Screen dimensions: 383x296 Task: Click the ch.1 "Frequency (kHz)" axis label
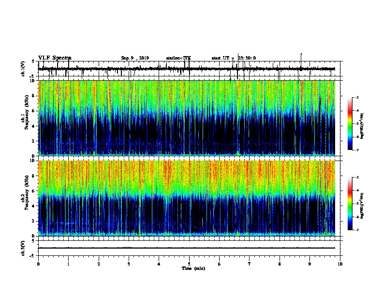pyautogui.click(x=27, y=113)
